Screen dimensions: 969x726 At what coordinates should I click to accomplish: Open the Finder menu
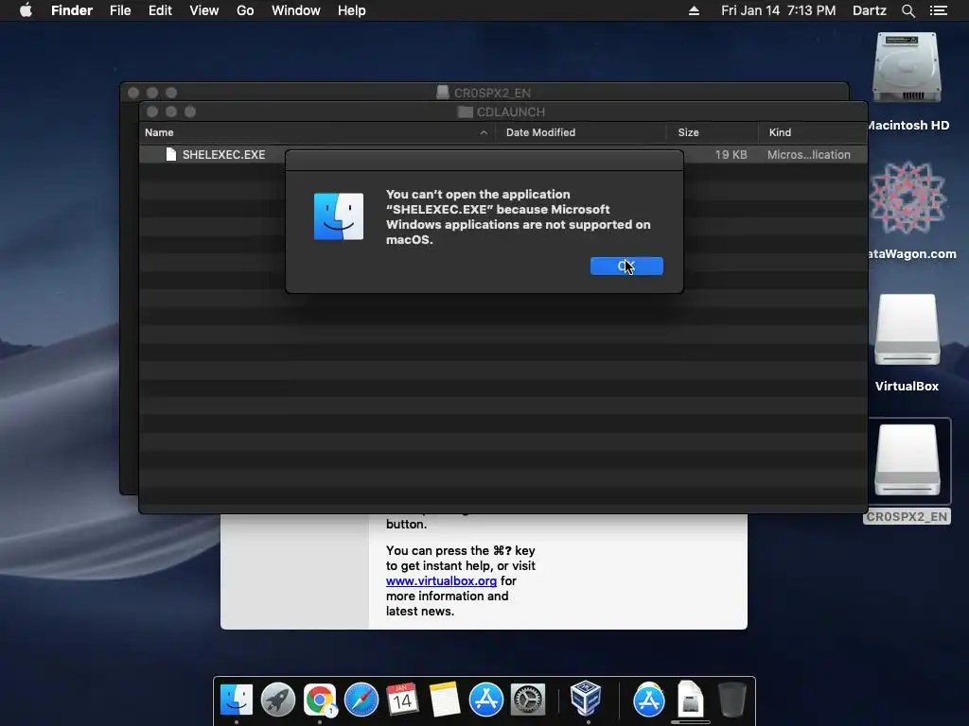click(72, 10)
